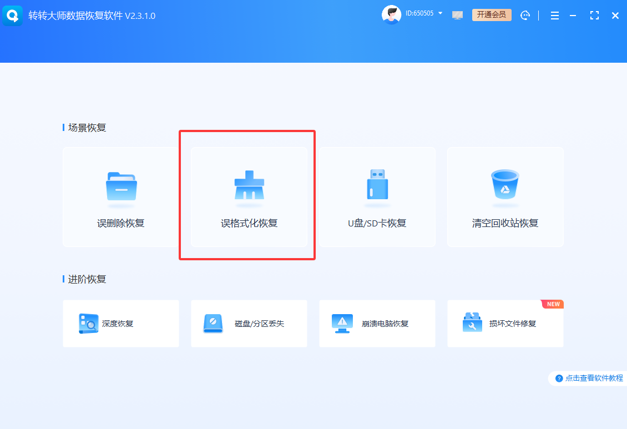Click the 崩溃电脑恢复 warning monitor icon
Image resolution: width=627 pixels, height=429 pixels.
pyautogui.click(x=342, y=324)
